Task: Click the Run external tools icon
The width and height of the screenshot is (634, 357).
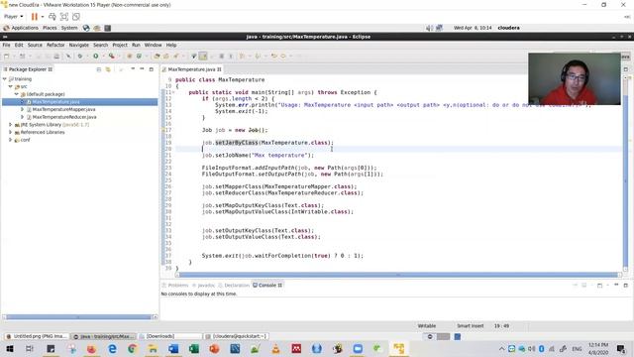Action: point(112,57)
